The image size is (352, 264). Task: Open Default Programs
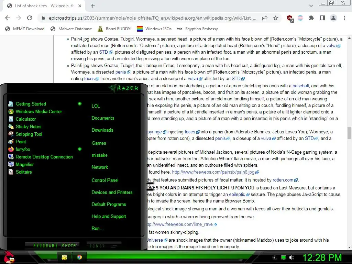coord(109,205)
